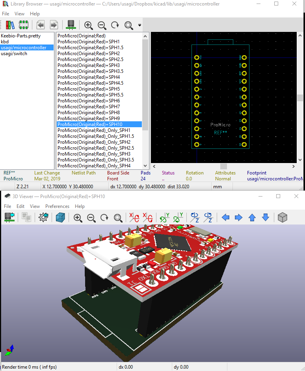Open 3D Viewer display options gear
Viewport: 305px width, 371px height.
click(x=43, y=217)
